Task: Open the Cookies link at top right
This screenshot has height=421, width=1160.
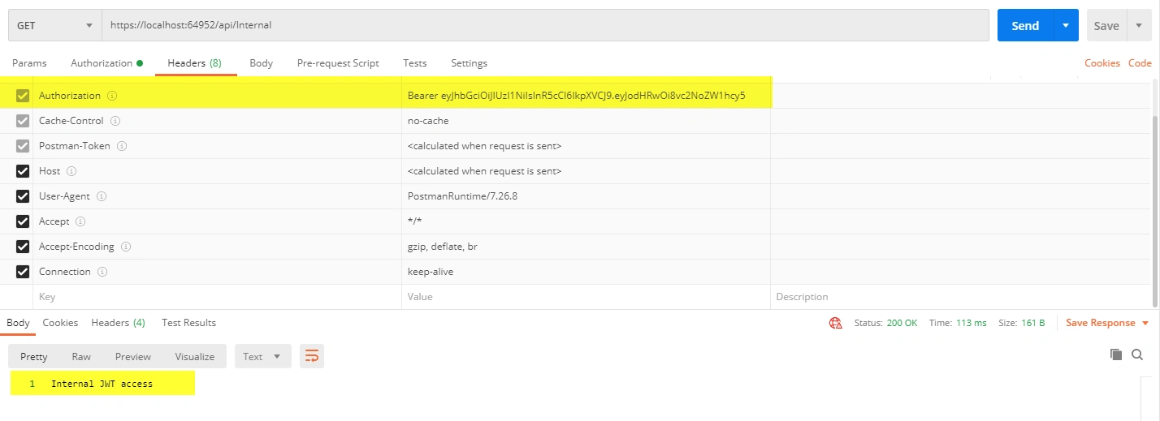Action: pos(1102,63)
